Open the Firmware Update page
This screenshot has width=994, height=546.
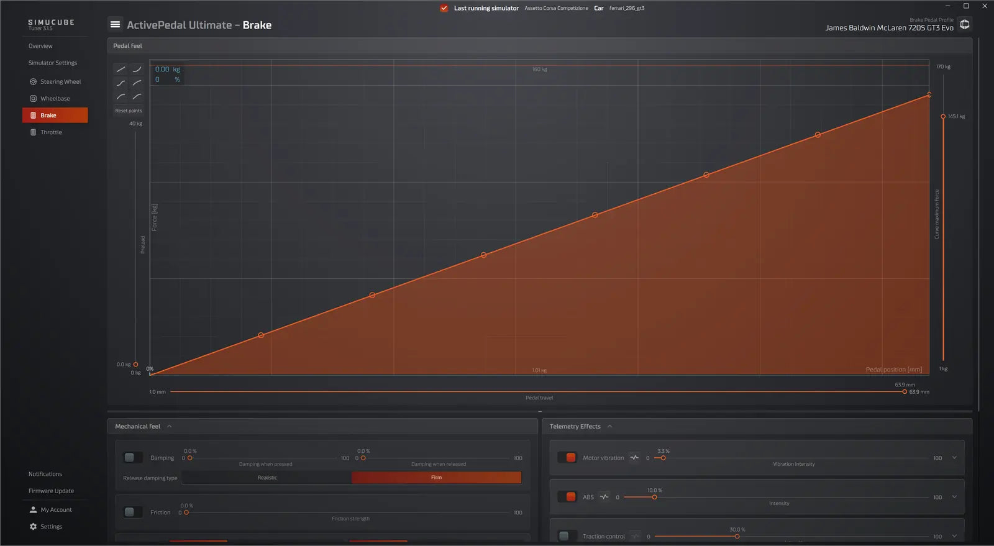[51, 491]
